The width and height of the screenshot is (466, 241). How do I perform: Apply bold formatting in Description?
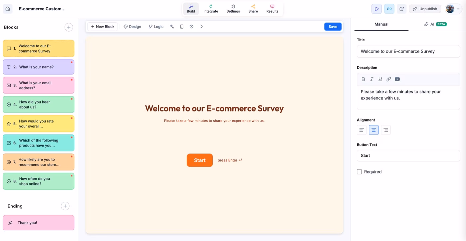pos(363,79)
